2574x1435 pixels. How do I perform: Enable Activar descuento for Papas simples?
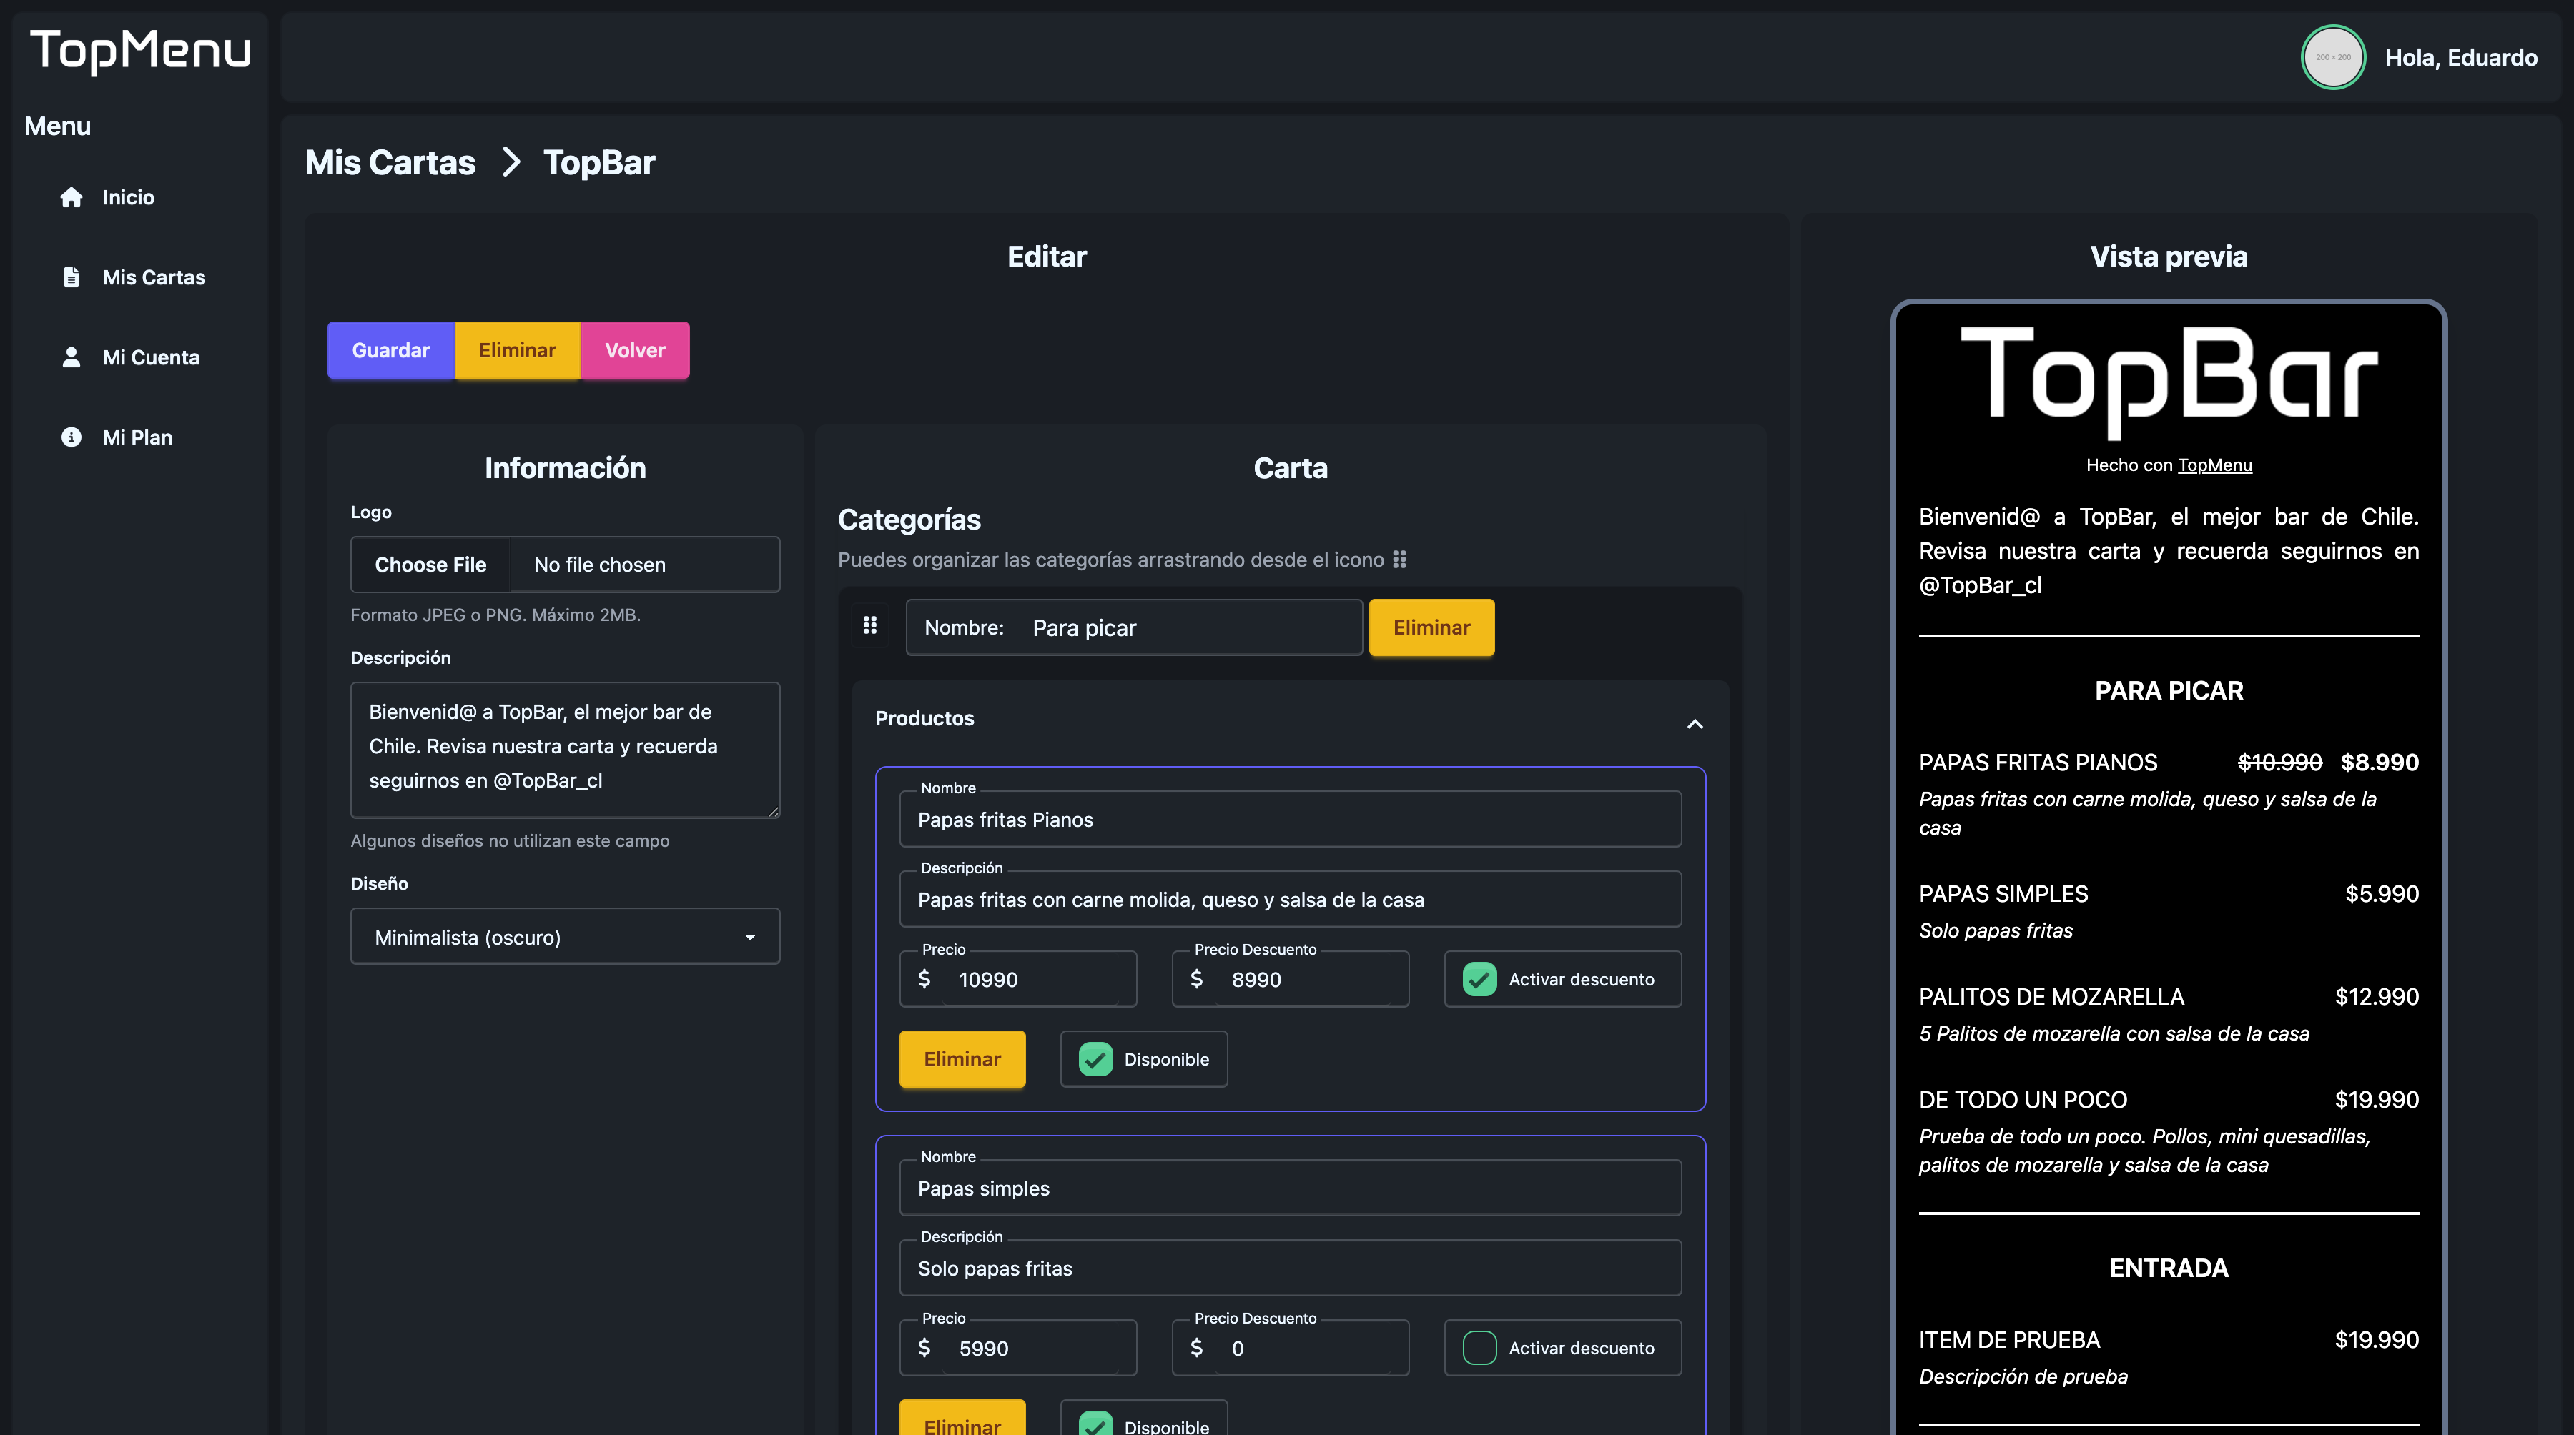point(1479,1347)
